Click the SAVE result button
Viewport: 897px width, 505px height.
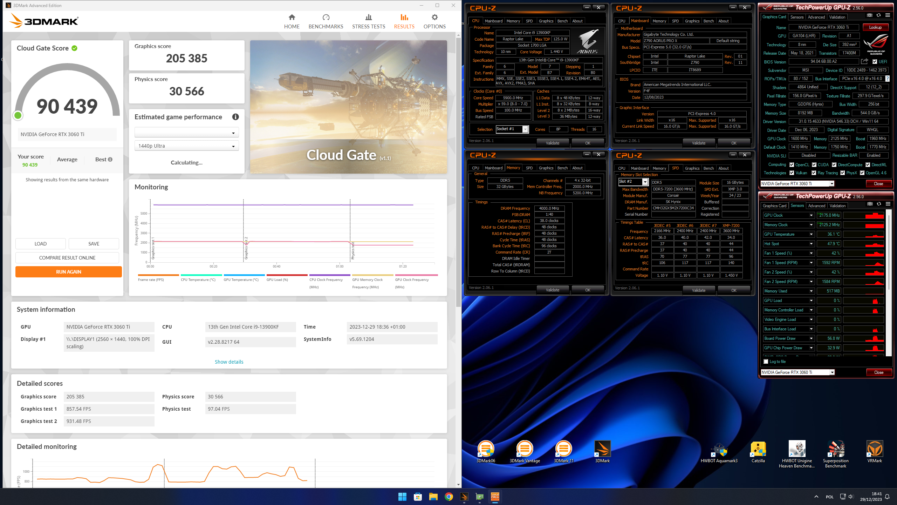click(94, 244)
